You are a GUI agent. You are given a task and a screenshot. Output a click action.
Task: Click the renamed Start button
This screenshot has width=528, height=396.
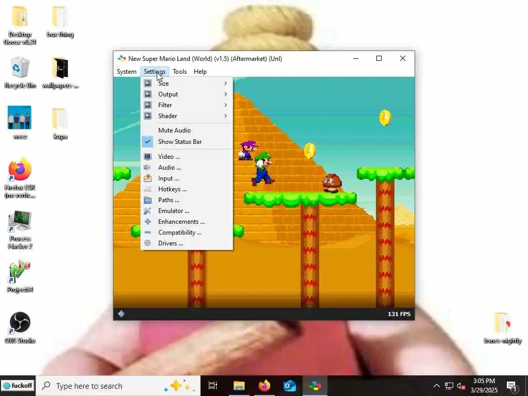[18, 386]
